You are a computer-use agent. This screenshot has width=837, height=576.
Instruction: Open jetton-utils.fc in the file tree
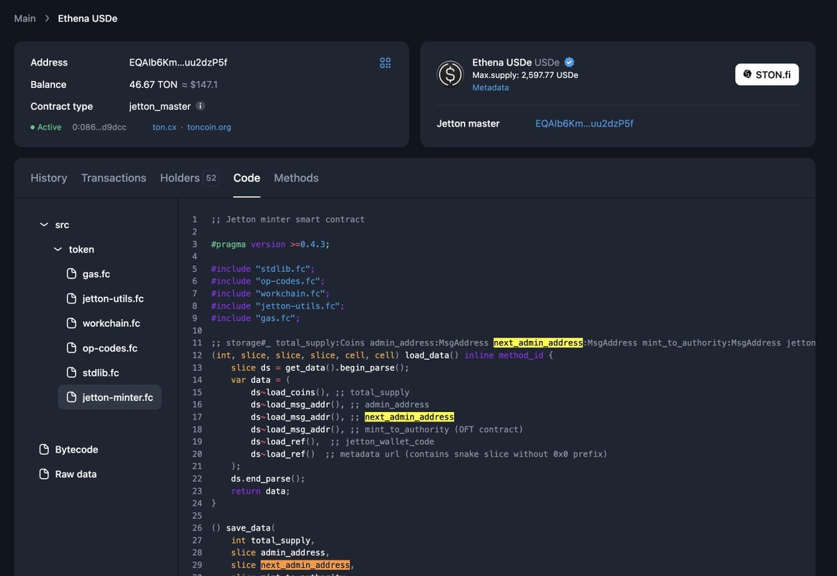tap(113, 298)
